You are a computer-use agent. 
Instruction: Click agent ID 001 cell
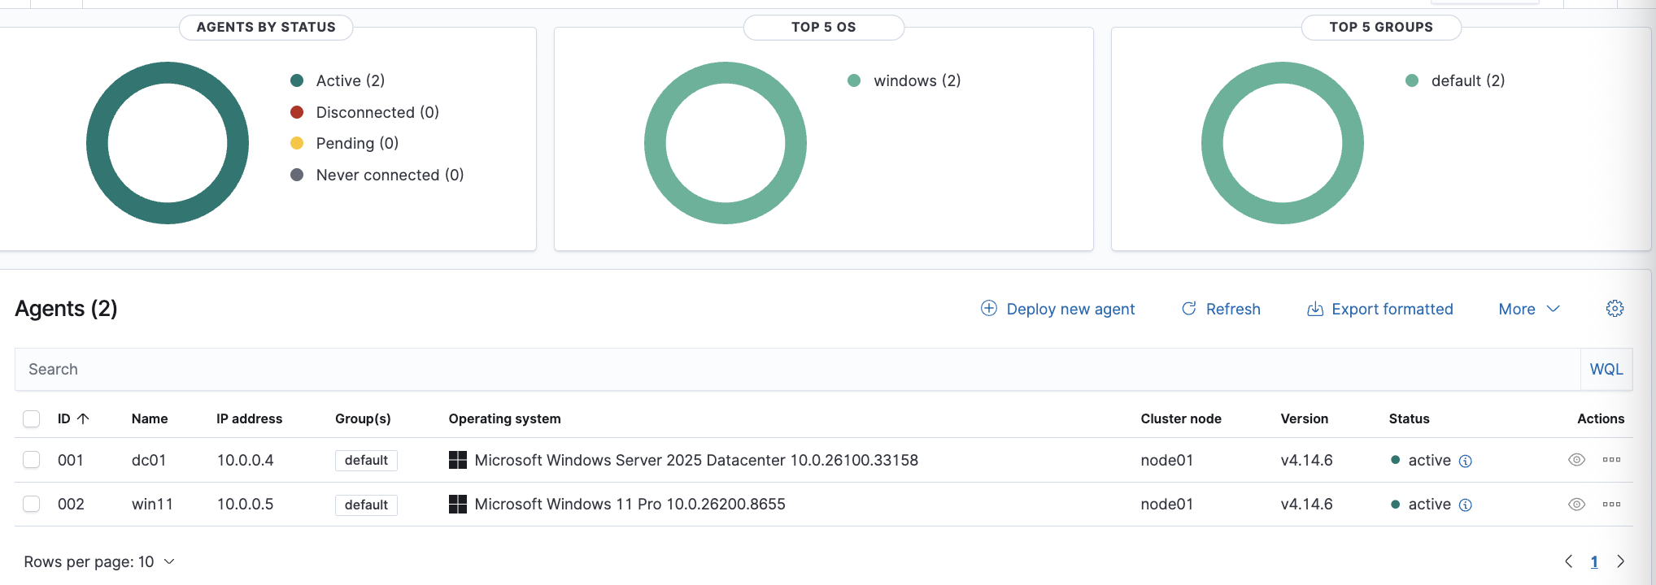tap(71, 460)
